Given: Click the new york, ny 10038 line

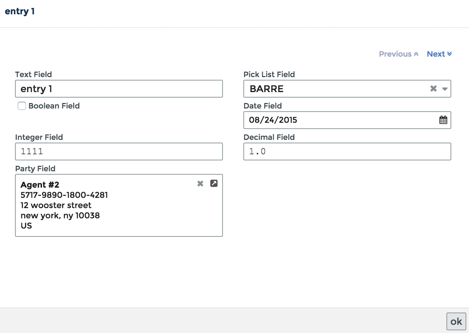Looking at the screenshot, I should (60, 215).
